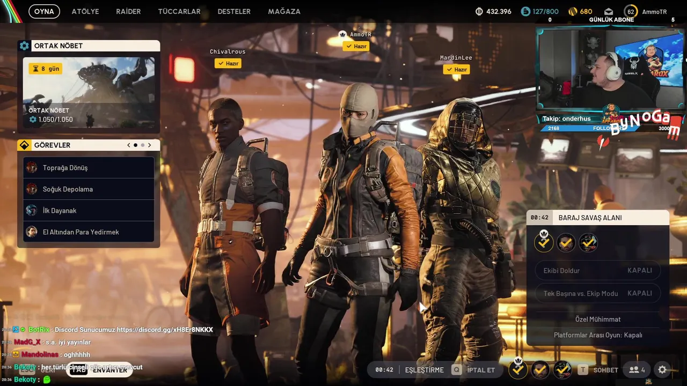Click the second ready avatar in the map panel
Viewport: 687px width, 386px height.
pos(566,242)
